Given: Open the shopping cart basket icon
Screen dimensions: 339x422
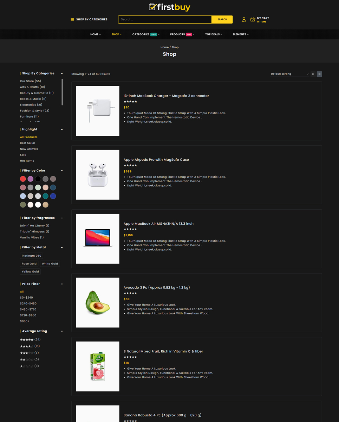Looking at the screenshot, I should [x=252, y=20].
